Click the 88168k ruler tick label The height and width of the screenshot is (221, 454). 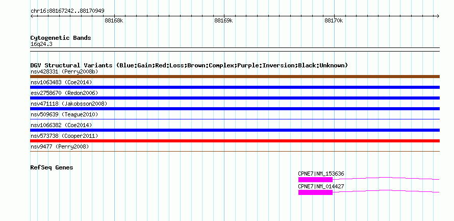pyautogui.click(x=114, y=21)
